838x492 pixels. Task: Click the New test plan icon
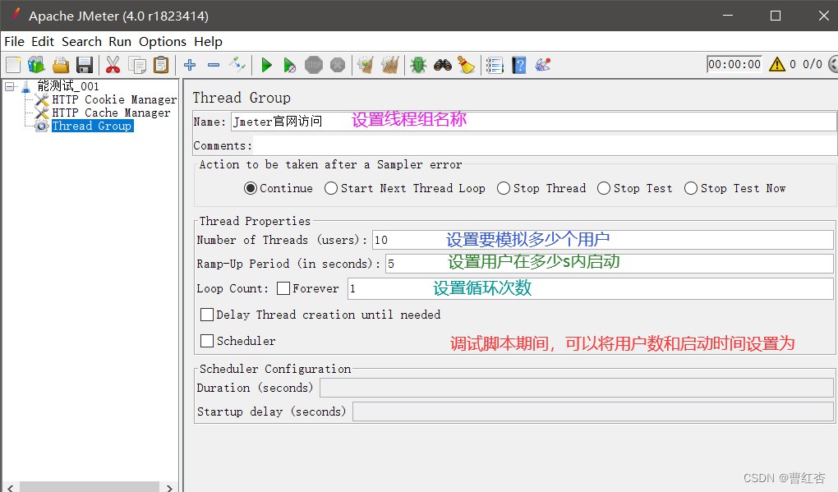[13, 65]
